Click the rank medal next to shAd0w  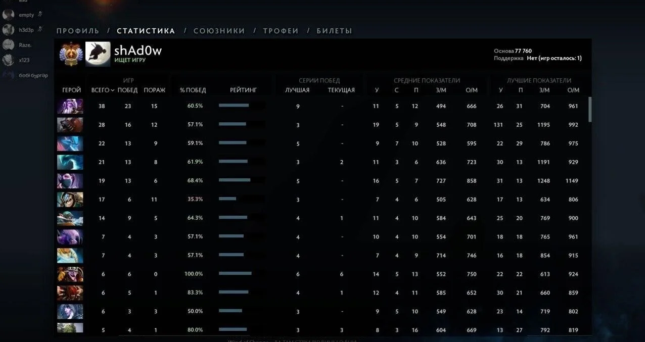71,54
